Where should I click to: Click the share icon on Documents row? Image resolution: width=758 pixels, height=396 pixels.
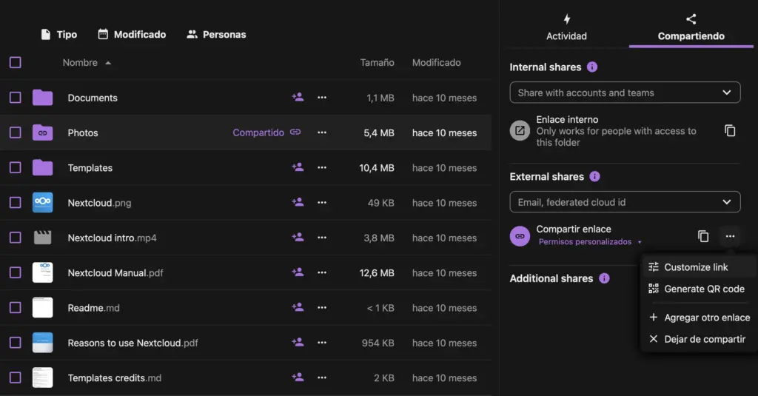[298, 97]
